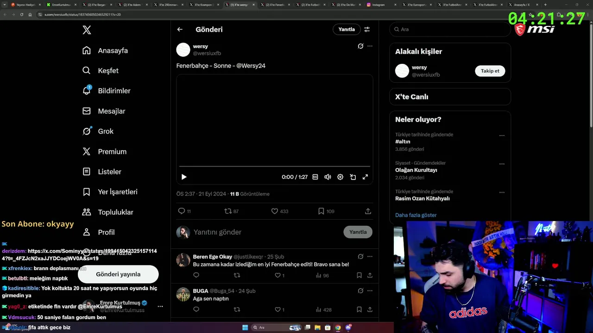The width and height of the screenshot is (593, 333).
Task: Go back with the arrow icon
Action: pyautogui.click(x=180, y=30)
